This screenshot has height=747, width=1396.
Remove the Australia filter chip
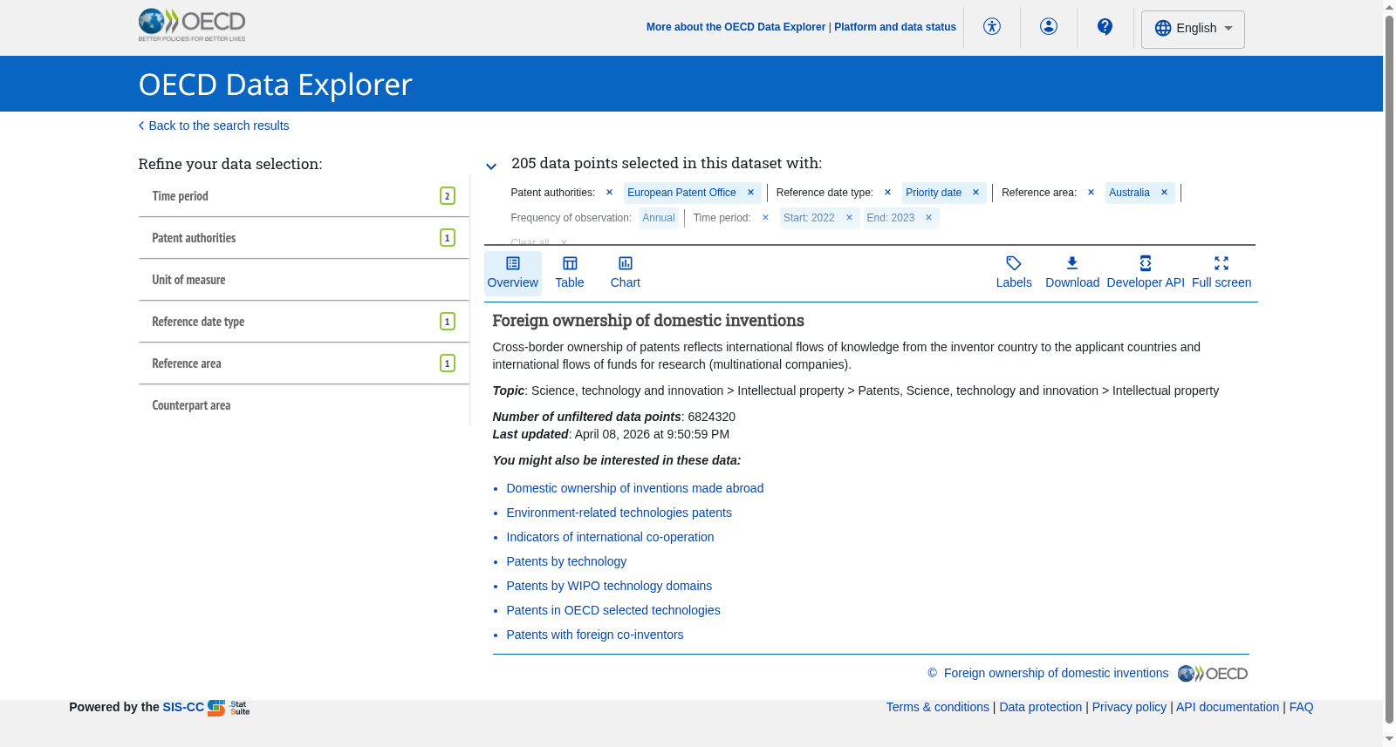[x=1164, y=193]
